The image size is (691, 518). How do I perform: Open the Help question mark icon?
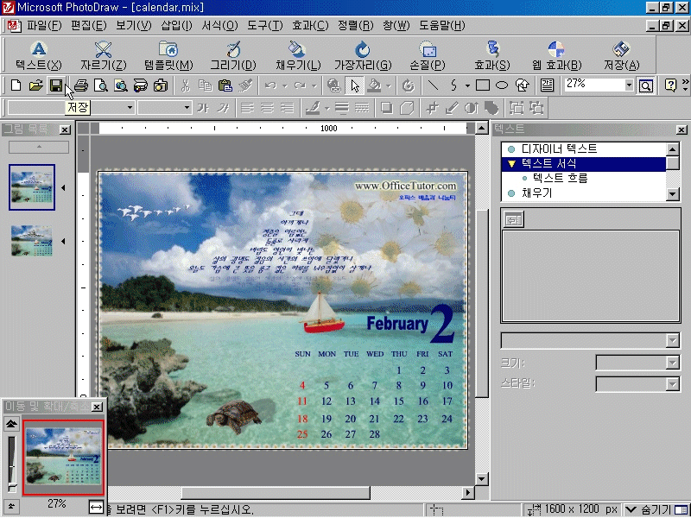click(x=670, y=85)
